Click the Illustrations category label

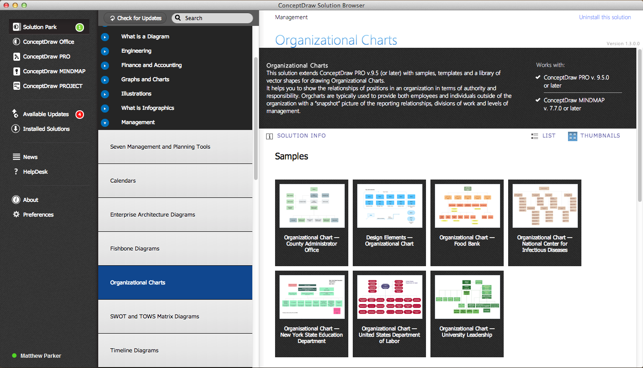coord(136,94)
